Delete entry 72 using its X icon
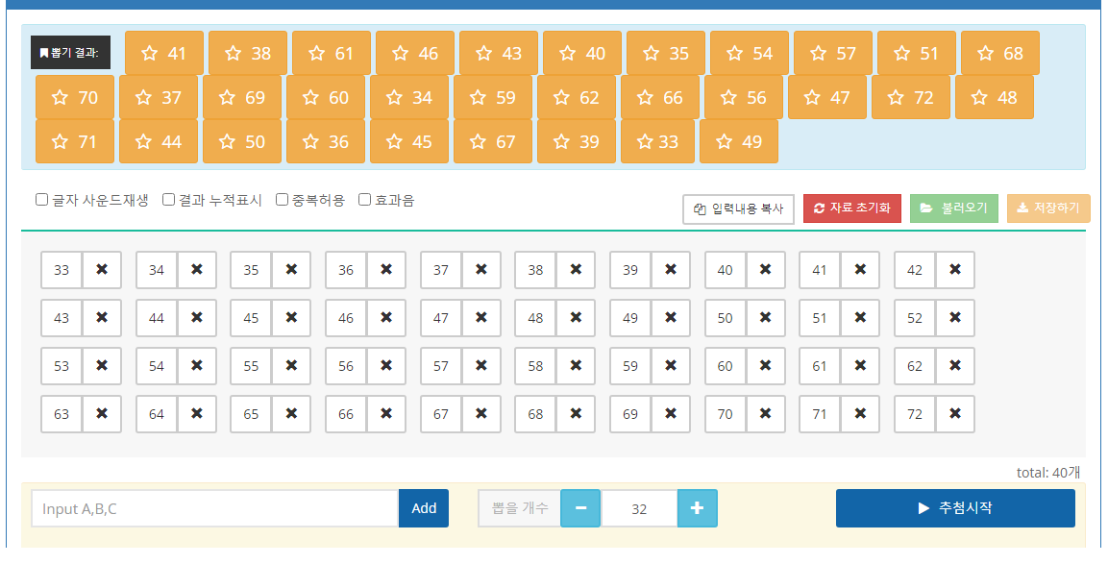Screen dimensions: 1108x564 tap(954, 414)
